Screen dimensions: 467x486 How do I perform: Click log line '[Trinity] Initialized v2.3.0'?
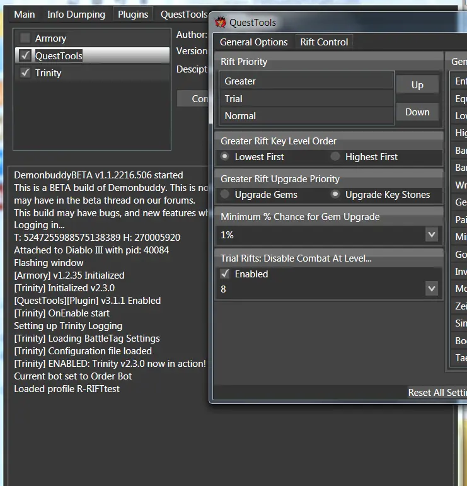coord(64,288)
